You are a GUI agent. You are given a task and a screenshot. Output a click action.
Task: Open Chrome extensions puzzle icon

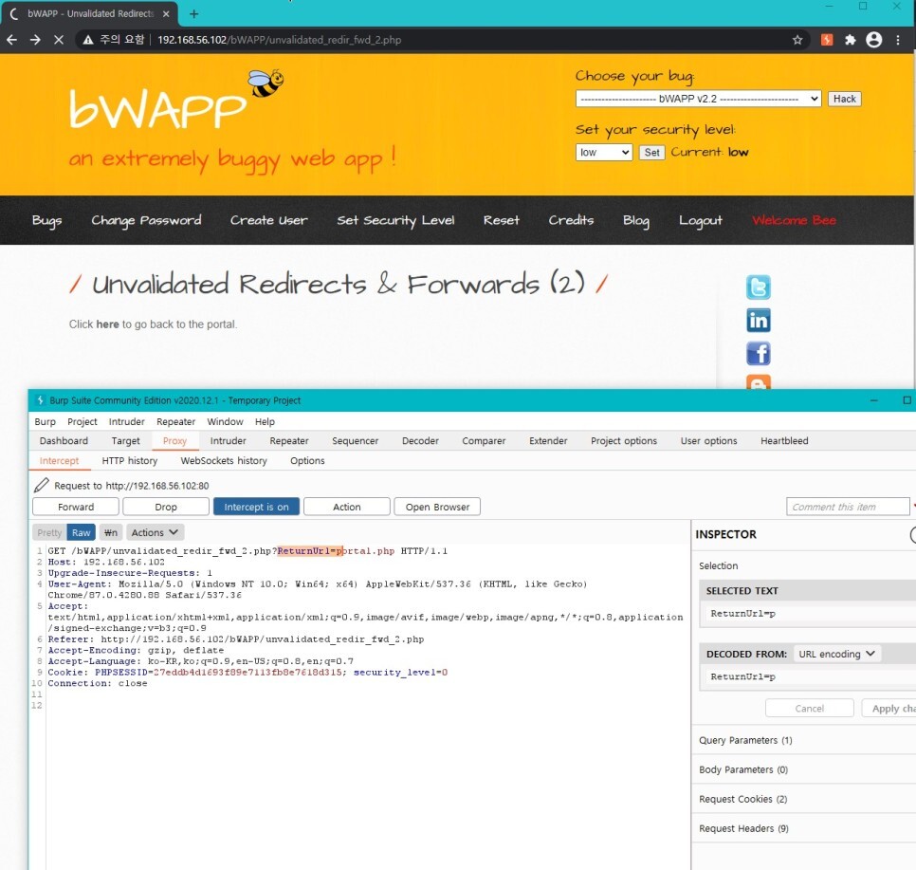[850, 40]
